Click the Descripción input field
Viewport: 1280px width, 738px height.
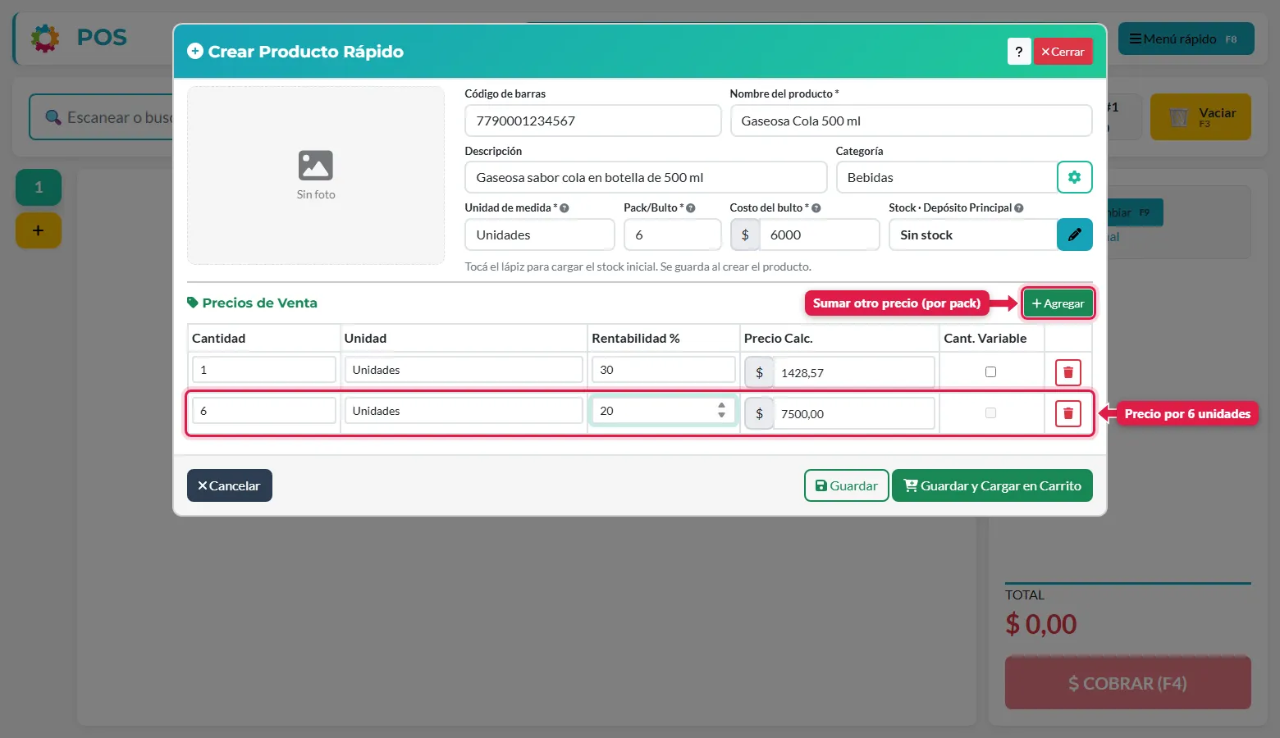coord(646,177)
